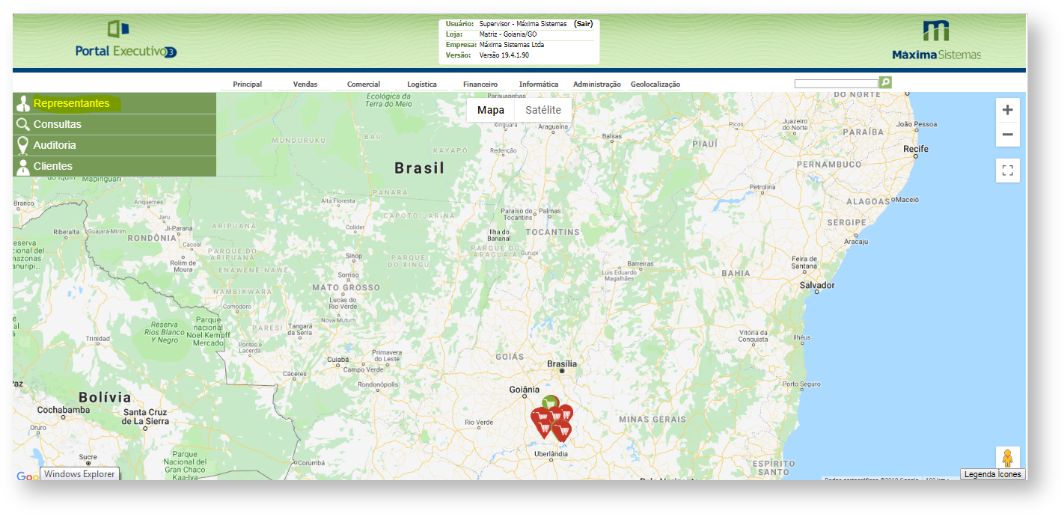Switch map to Mapa view
This screenshot has height=516, width=1064.
pos(491,110)
